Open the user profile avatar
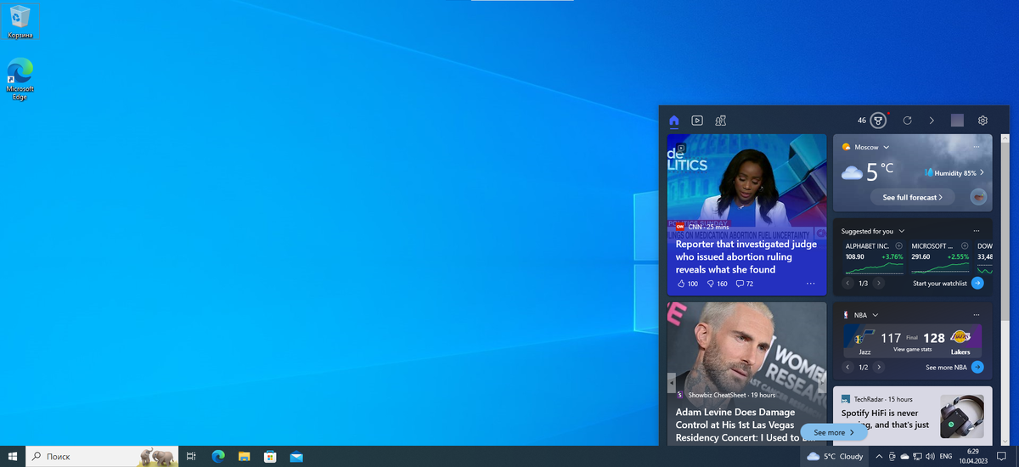The height and width of the screenshot is (467, 1019). (x=957, y=121)
